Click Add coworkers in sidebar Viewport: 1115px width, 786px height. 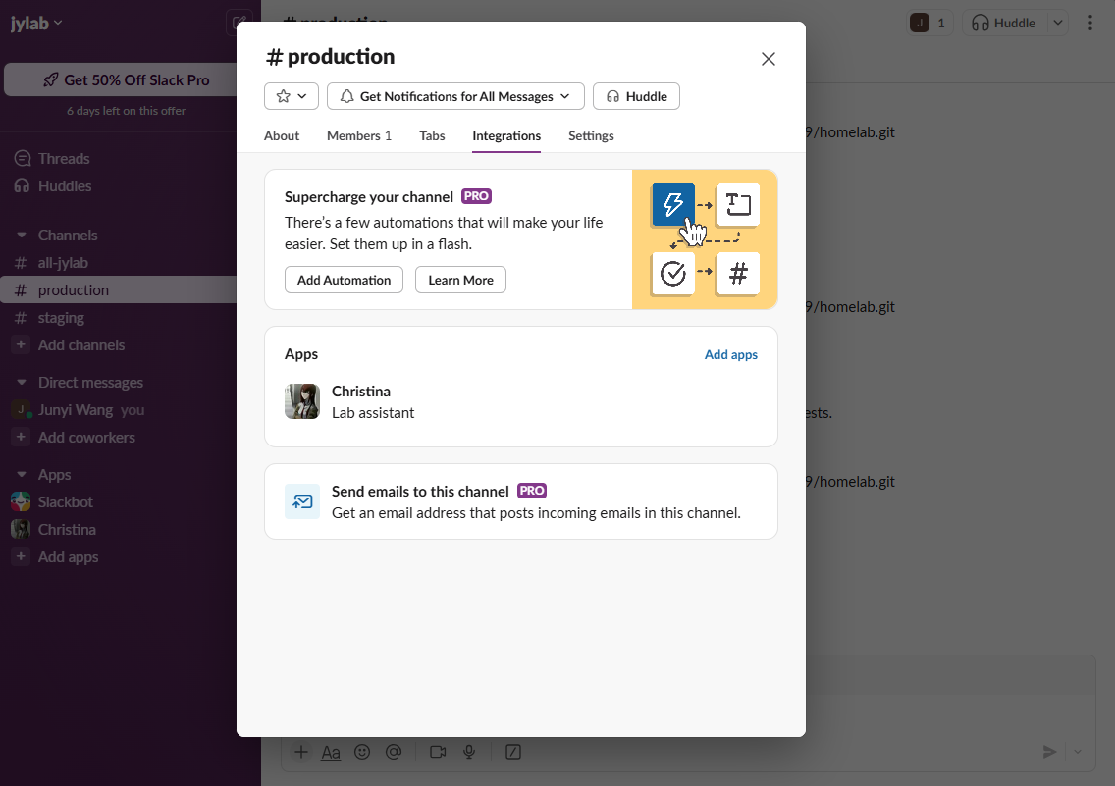pyautogui.click(x=86, y=438)
